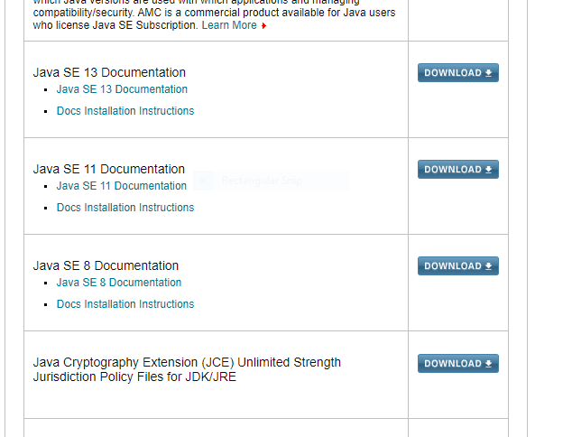Click the Java SE 13 Documentation heading
The height and width of the screenshot is (437, 572).
point(109,72)
